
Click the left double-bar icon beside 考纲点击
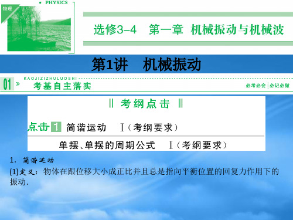(x=111, y=103)
